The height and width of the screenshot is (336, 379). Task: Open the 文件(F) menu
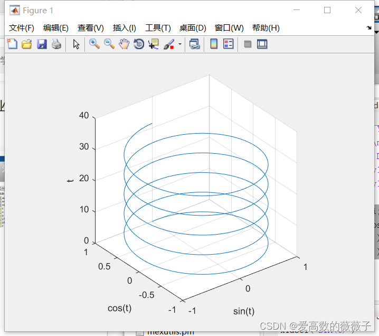coord(22,28)
